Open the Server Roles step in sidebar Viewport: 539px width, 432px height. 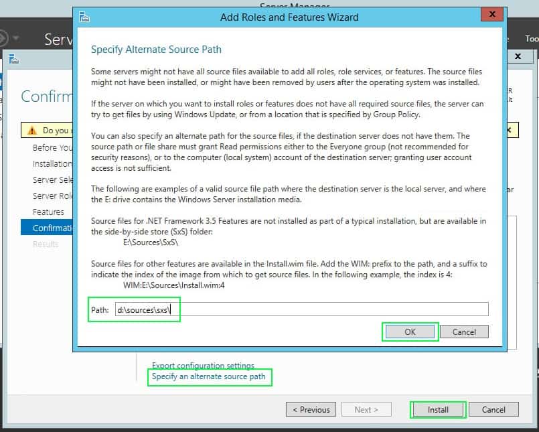click(52, 196)
